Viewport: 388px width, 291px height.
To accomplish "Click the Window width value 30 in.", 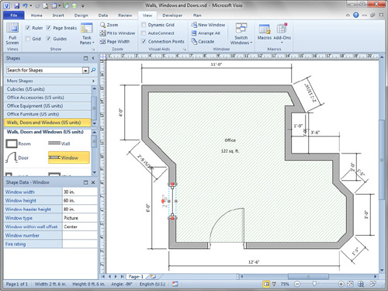I will point(80,192).
